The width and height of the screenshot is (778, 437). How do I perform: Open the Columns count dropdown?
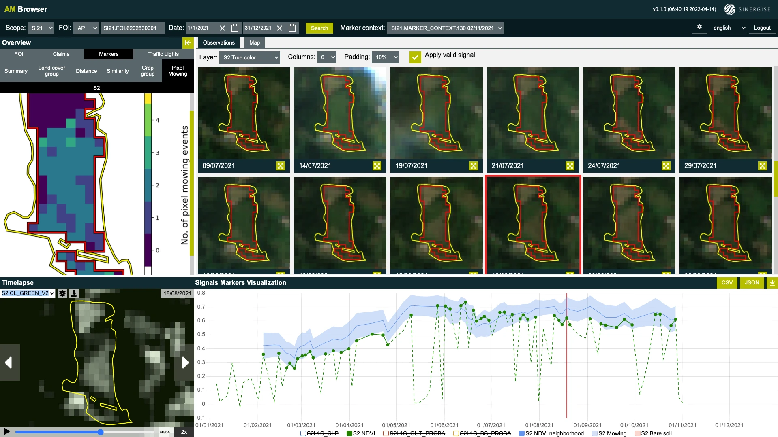(x=327, y=57)
